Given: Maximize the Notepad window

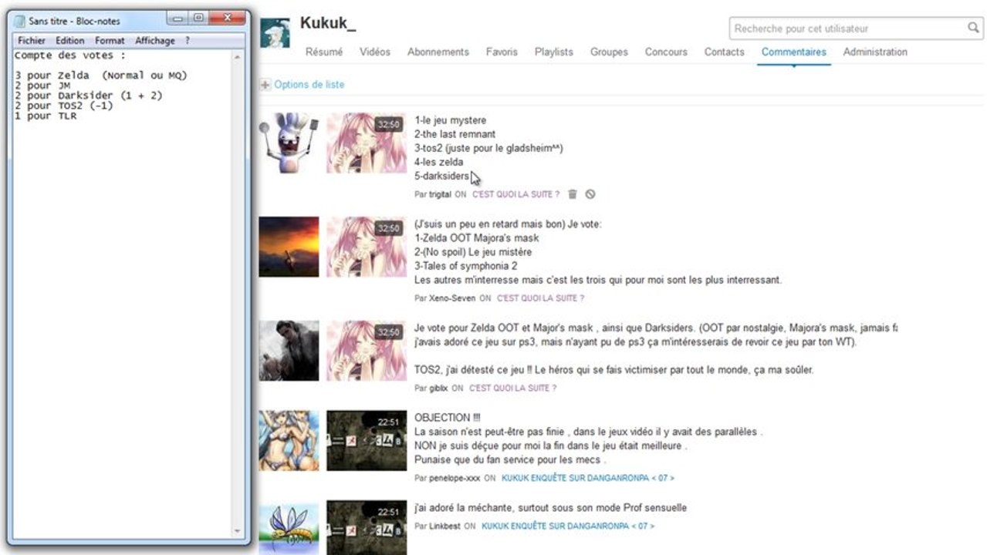Looking at the screenshot, I should 198,18.
